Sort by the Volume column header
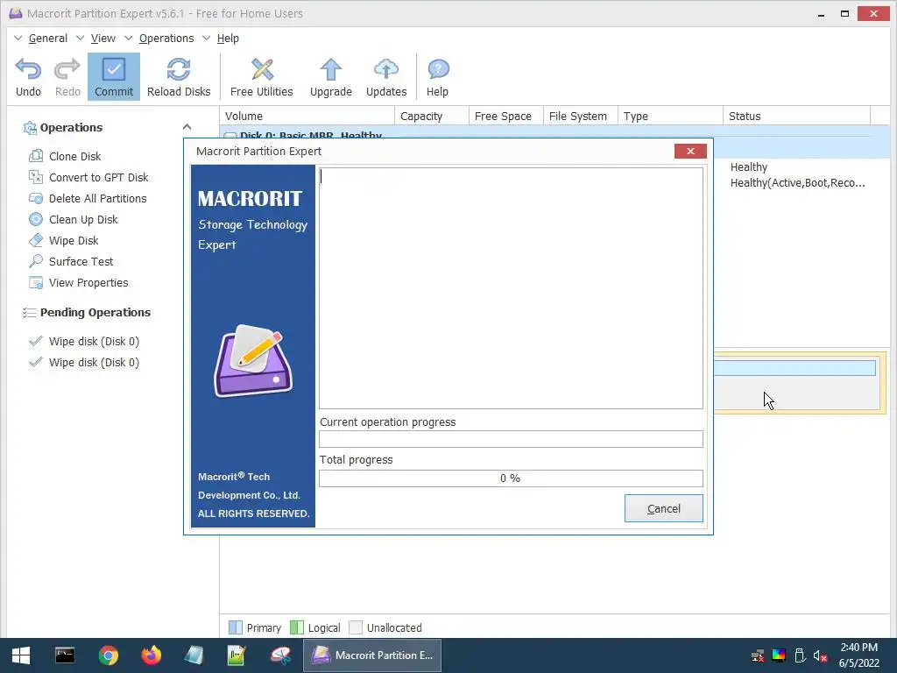The height and width of the screenshot is (673, 897). point(307,117)
